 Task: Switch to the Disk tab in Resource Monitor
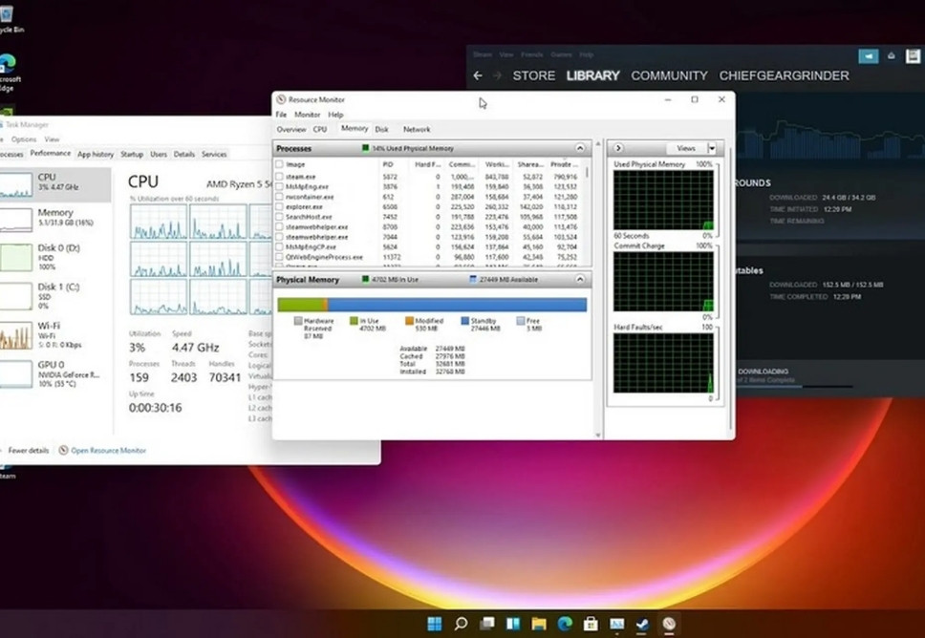tap(381, 129)
